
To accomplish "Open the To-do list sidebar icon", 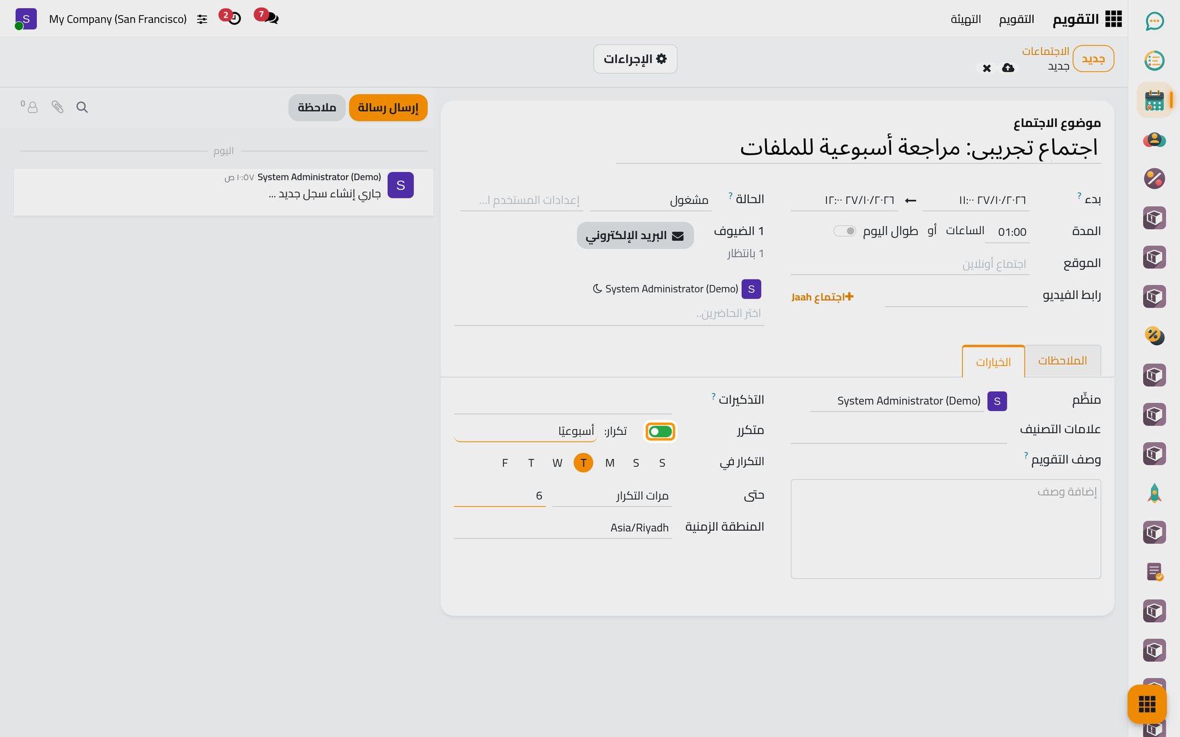I will (1154, 60).
